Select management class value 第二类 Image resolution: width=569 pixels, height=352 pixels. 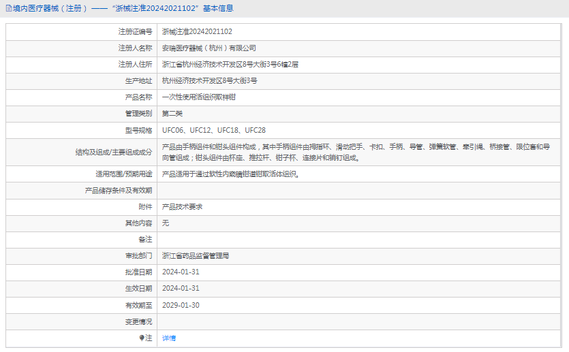pos(172,114)
